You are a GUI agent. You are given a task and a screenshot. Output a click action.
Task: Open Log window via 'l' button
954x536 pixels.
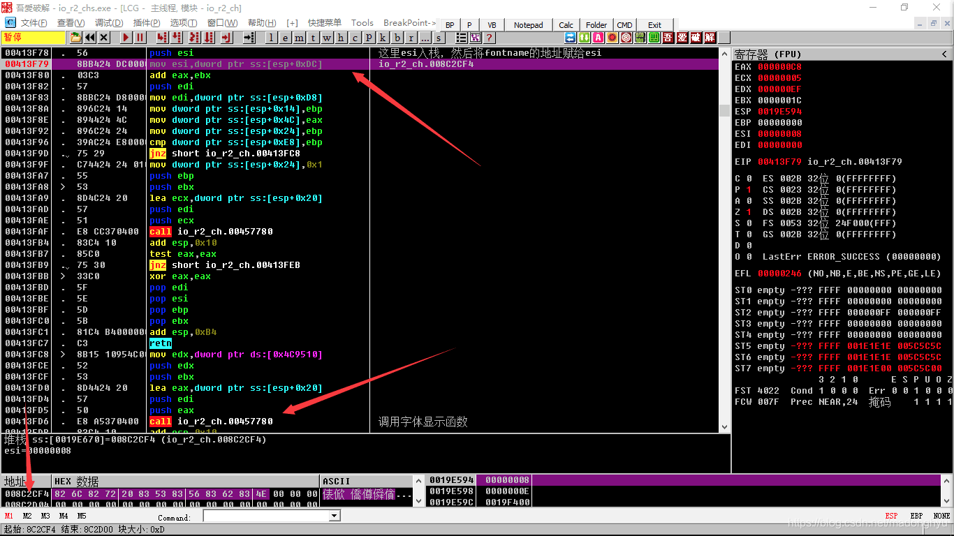(271, 38)
